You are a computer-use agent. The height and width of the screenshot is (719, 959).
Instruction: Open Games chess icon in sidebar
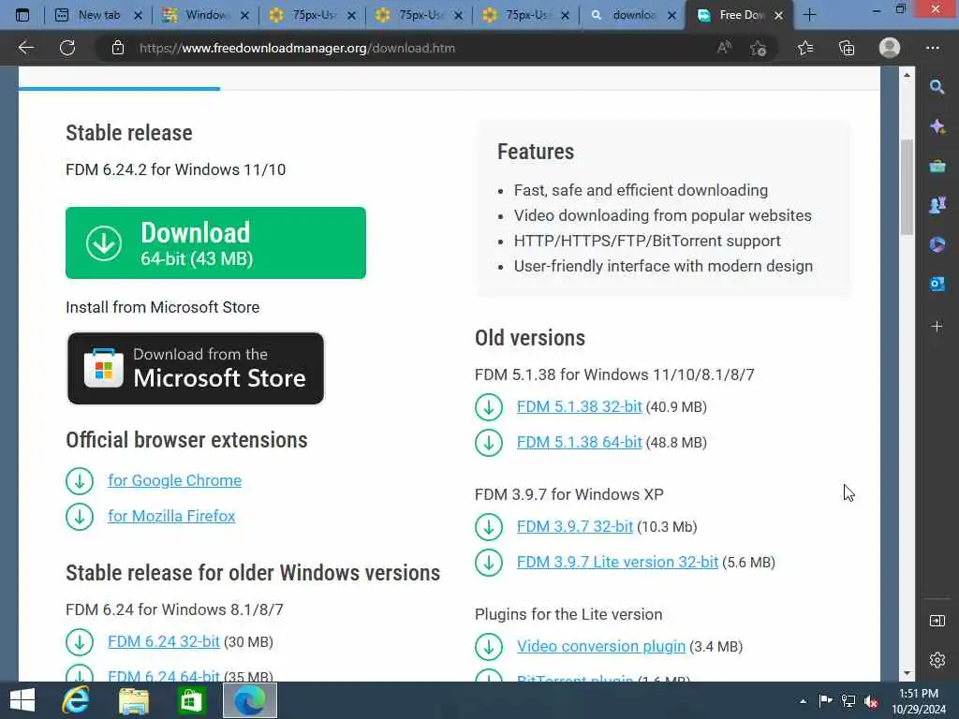coord(937,205)
